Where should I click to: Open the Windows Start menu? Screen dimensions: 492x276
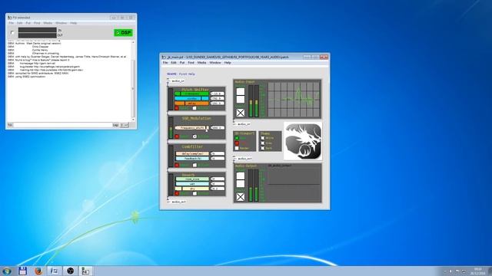tap(7, 271)
